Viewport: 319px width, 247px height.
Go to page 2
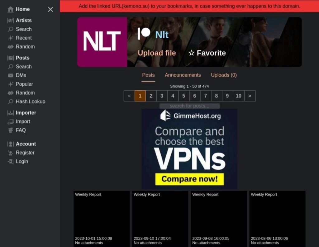point(151,96)
